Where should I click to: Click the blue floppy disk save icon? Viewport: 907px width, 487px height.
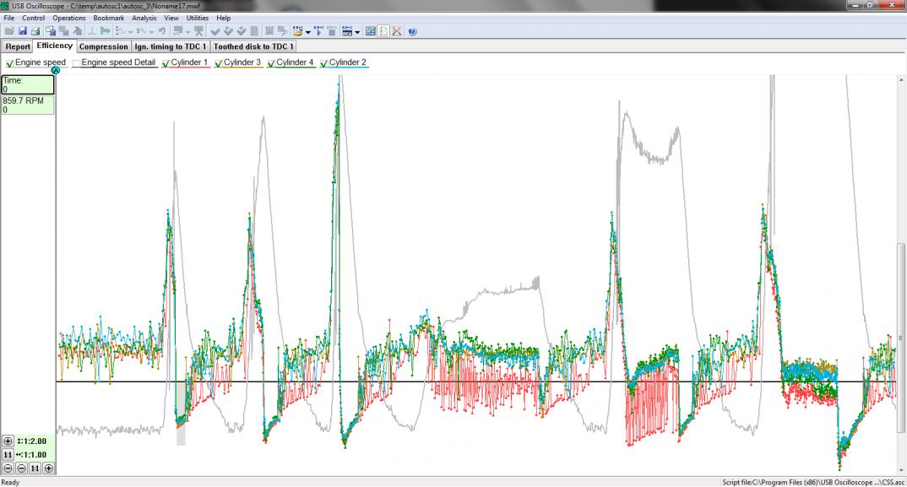pos(22,31)
